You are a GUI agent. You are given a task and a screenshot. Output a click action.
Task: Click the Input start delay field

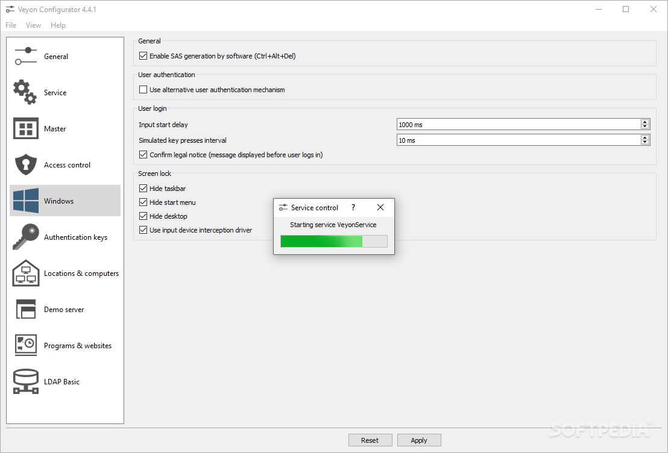click(x=518, y=124)
